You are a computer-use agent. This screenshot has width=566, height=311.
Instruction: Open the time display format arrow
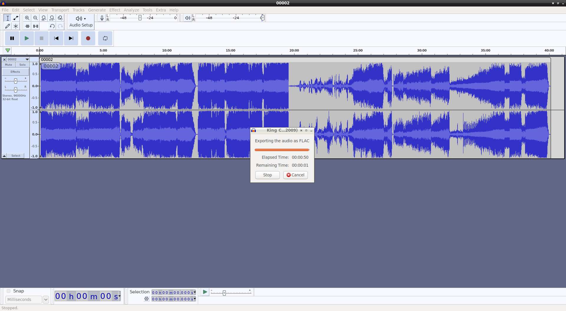click(119, 296)
